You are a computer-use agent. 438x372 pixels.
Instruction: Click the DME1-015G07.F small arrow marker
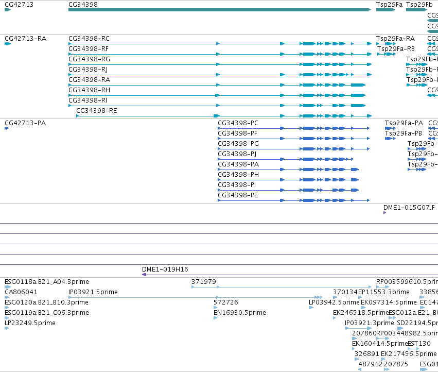(x=384, y=213)
